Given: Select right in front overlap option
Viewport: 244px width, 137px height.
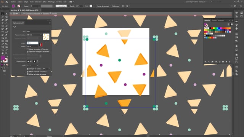Looking at the screenshot, I should [31, 61].
